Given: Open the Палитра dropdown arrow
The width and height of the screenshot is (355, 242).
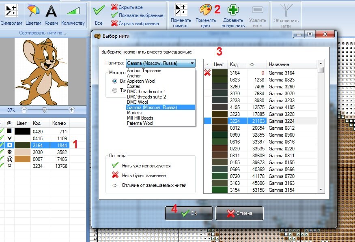Looking at the screenshot, I should coord(192,63).
